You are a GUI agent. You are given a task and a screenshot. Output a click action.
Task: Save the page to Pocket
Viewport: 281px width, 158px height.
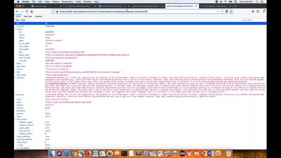[227, 11]
